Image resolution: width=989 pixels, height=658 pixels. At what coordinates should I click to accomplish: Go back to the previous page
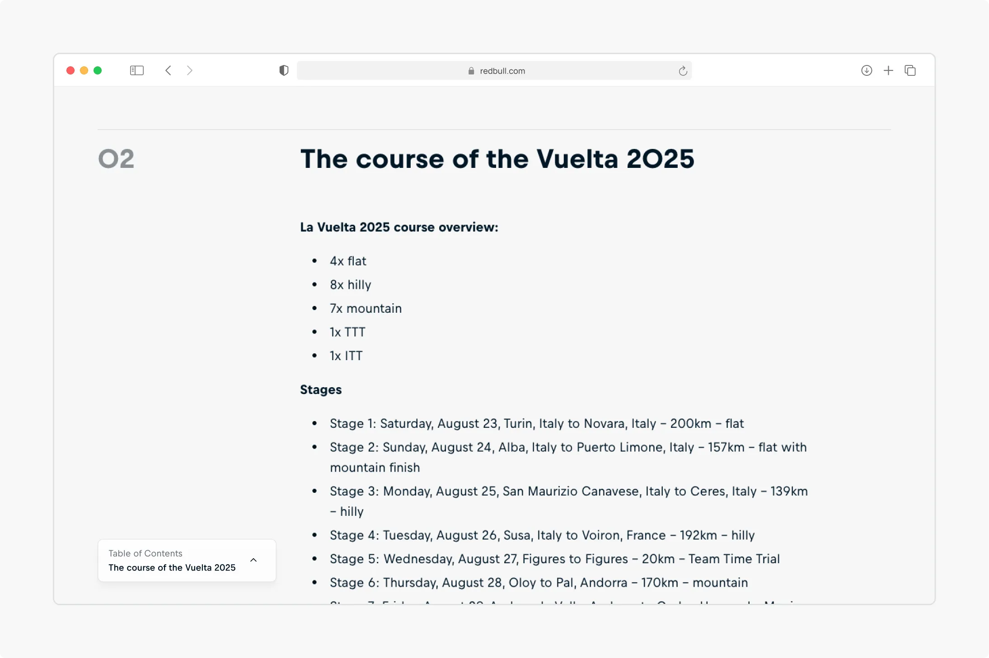(168, 70)
